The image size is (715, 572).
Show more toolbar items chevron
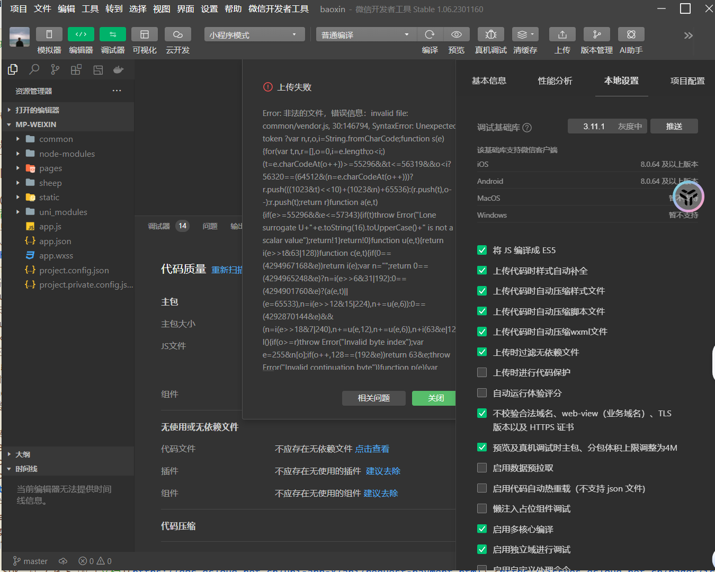[689, 35]
